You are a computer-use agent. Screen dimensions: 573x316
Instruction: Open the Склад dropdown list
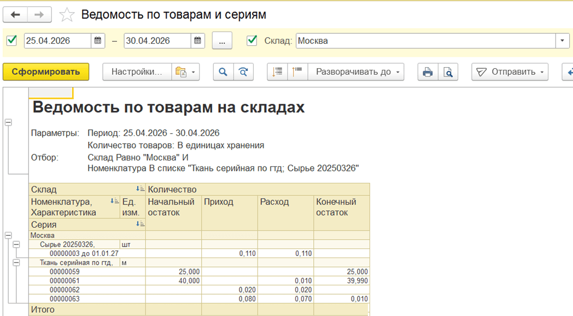point(563,40)
